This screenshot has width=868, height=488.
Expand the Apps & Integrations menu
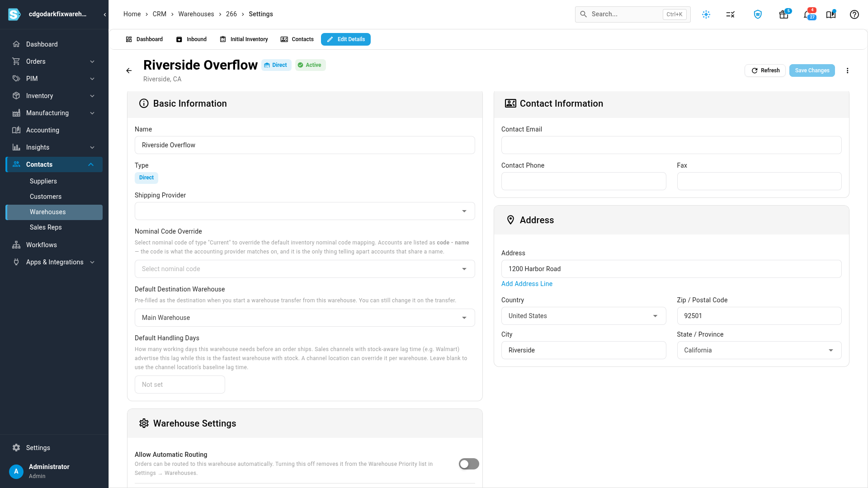coord(92,262)
